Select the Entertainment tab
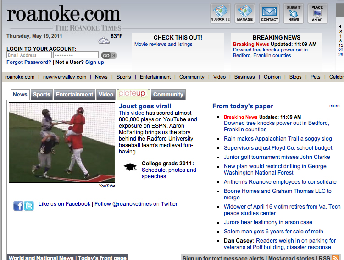Viewport: 344px width, 260px height. (74, 95)
